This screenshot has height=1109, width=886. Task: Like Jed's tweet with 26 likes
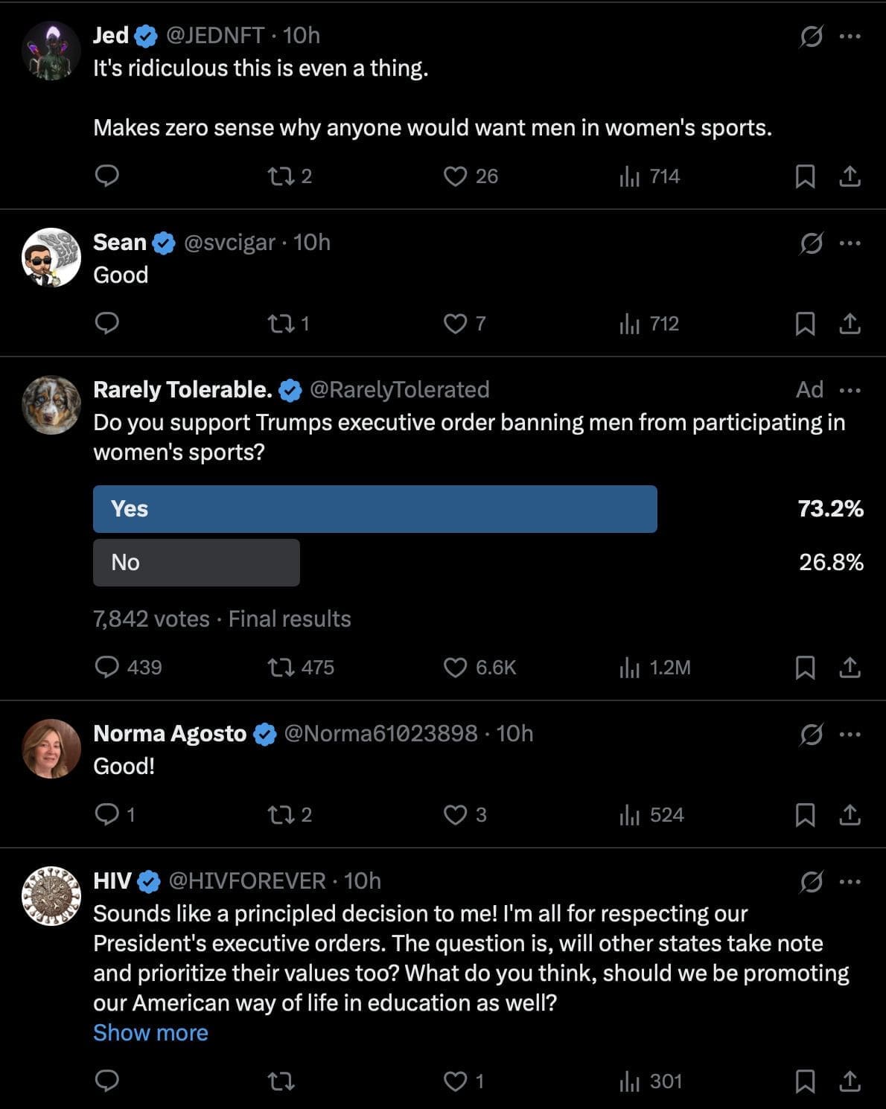[455, 176]
